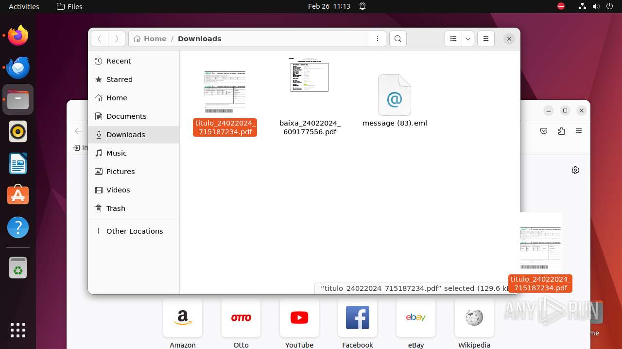Screen dimensions: 622x349
Task: Open Documents in the sidebar
Action: click(134, 116)
